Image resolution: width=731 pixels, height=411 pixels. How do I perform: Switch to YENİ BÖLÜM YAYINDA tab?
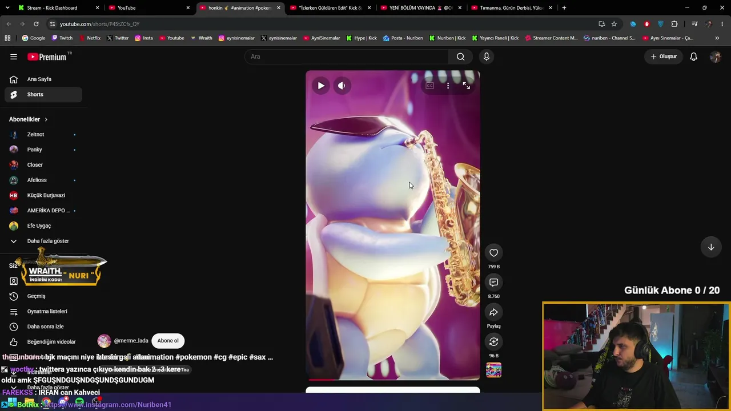pyautogui.click(x=421, y=8)
